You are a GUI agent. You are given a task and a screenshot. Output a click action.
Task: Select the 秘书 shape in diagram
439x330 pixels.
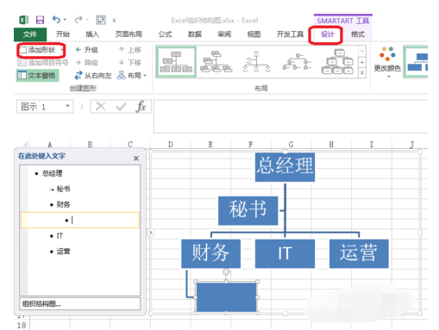pos(248,210)
